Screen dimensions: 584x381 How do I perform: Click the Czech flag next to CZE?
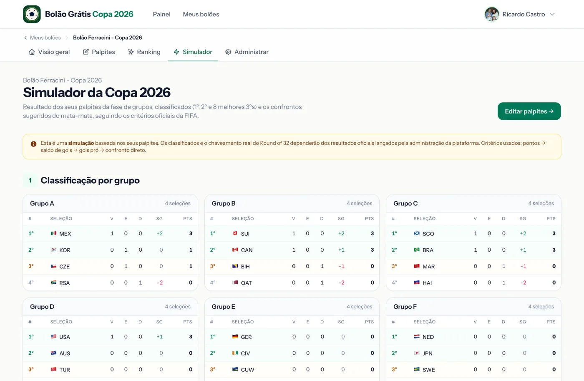point(53,266)
